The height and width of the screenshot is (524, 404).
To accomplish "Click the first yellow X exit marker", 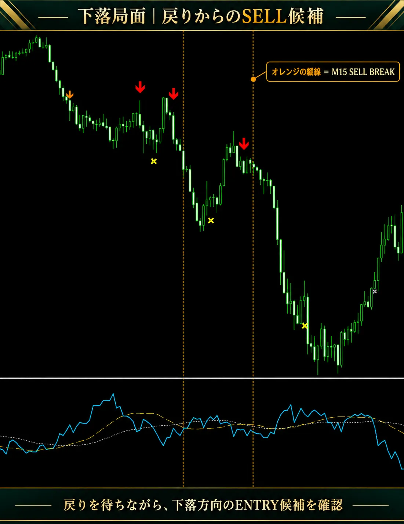I will (154, 161).
